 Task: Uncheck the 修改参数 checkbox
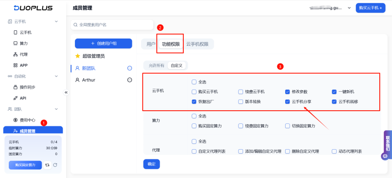(x=287, y=92)
